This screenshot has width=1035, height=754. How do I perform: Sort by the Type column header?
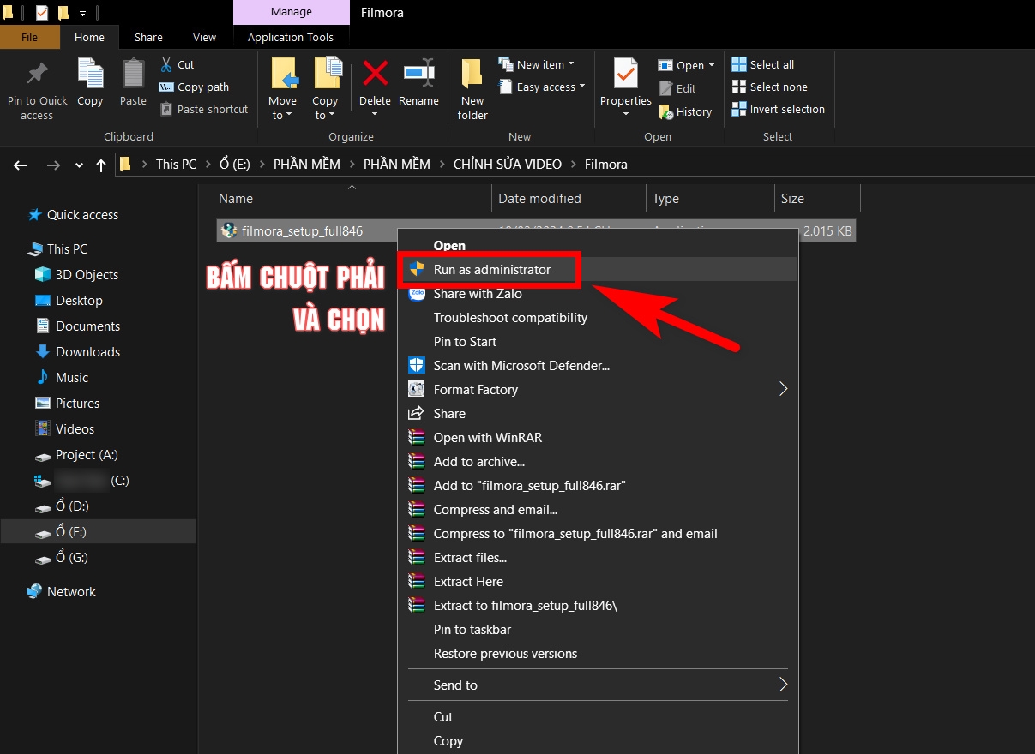[x=665, y=198]
